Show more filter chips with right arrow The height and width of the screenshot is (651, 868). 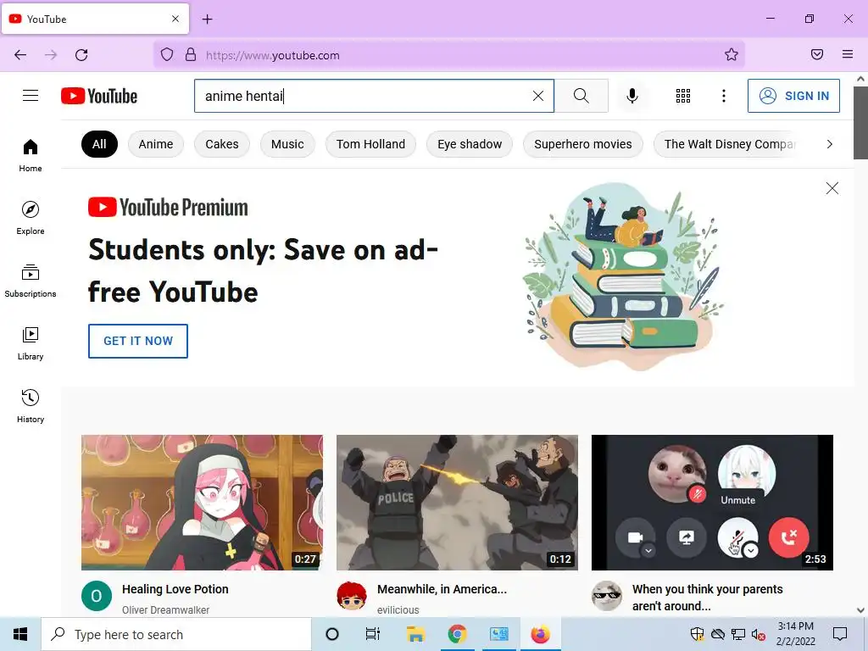point(829,144)
